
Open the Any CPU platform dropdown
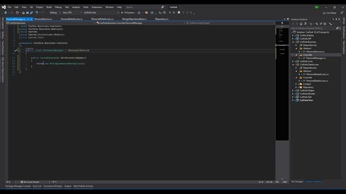click(72, 13)
